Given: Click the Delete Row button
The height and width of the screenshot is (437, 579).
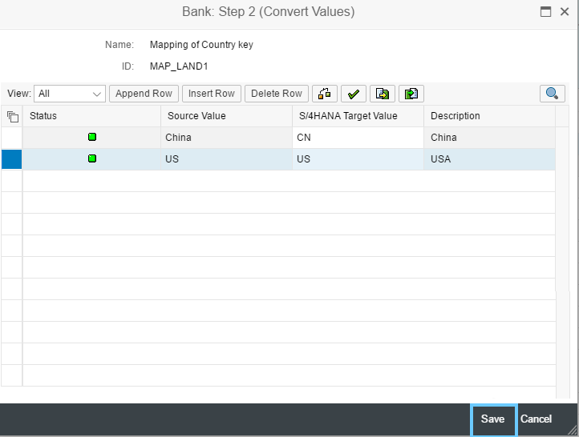Looking at the screenshot, I should pyautogui.click(x=277, y=94).
